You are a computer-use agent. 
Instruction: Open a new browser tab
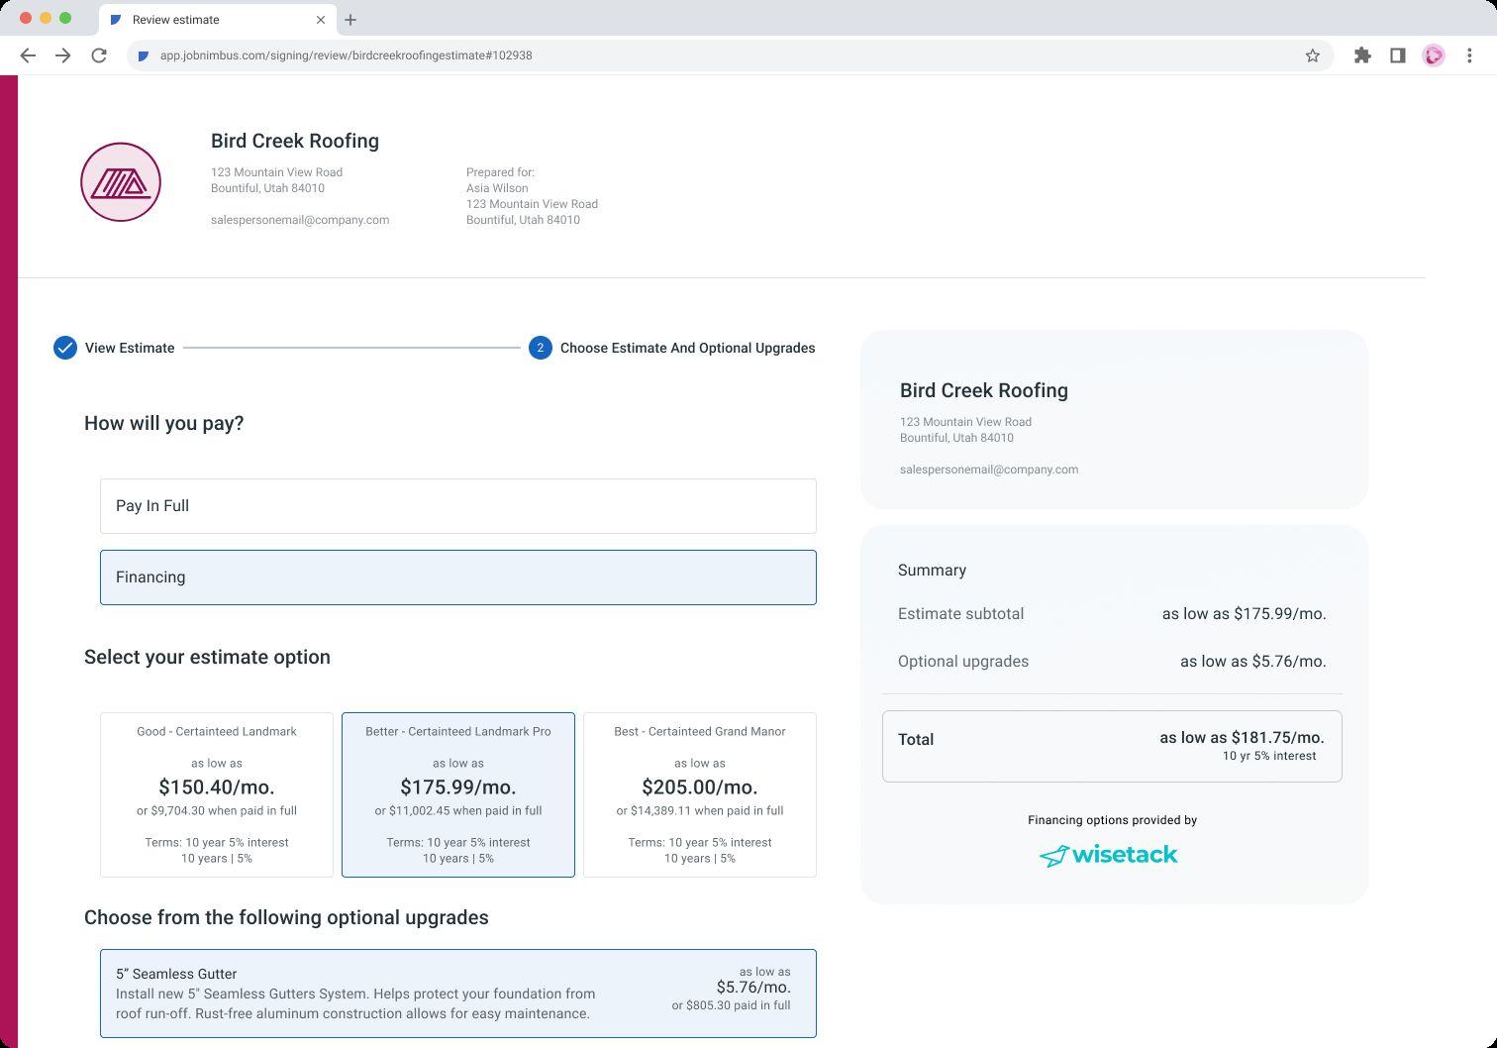tap(350, 20)
